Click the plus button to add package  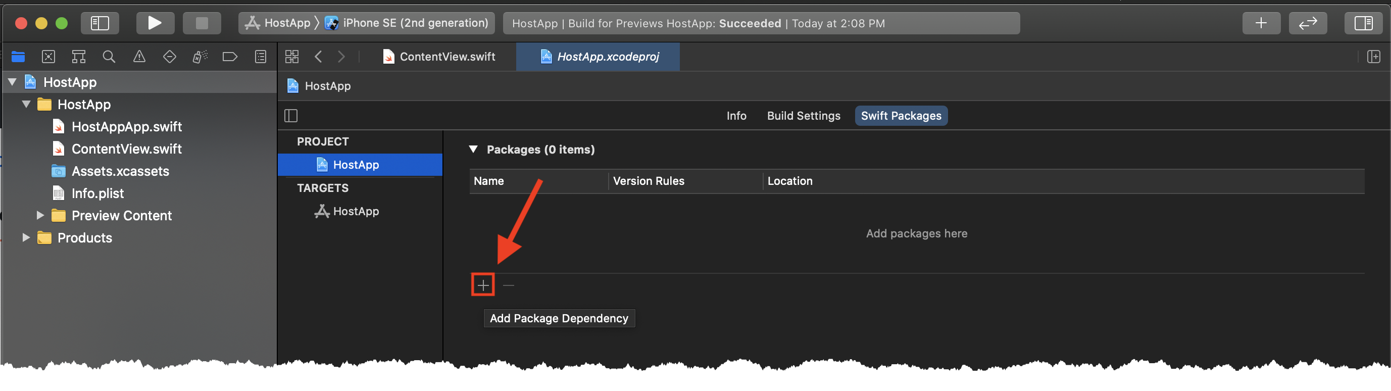[483, 285]
